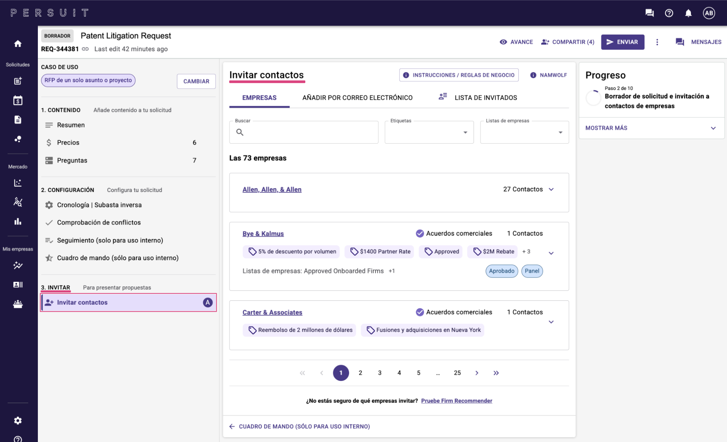Open the three-dot more options menu
This screenshot has width=727, height=442.
pyautogui.click(x=657, y=42)
